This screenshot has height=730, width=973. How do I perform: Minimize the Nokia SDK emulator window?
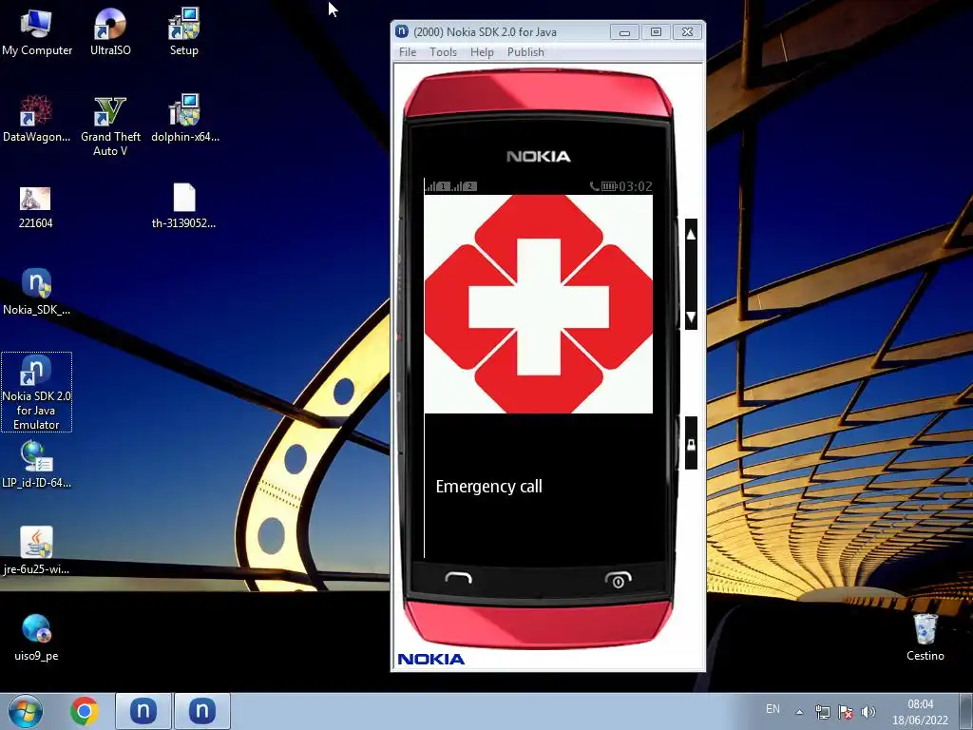click(624, 31)
